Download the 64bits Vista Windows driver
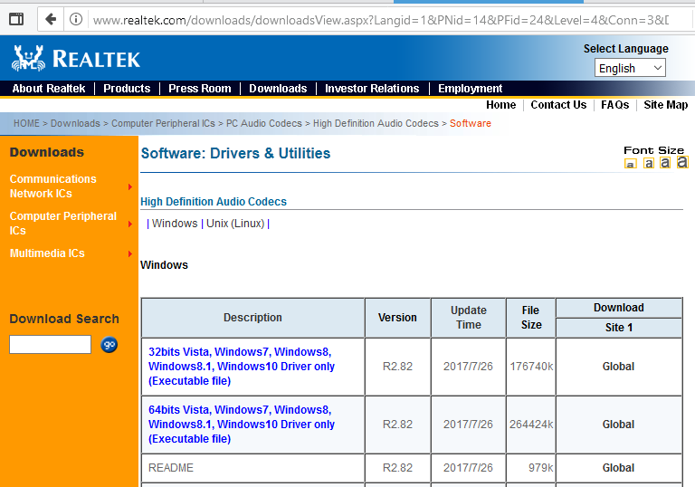695x487 pixels. [x=242, y=424]
